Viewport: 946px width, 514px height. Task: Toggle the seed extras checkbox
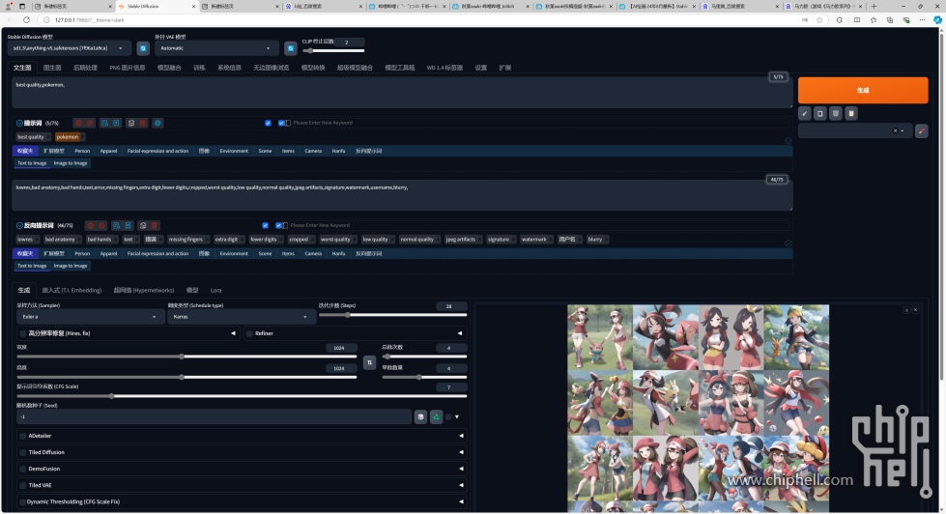click(x=448, y=416)
